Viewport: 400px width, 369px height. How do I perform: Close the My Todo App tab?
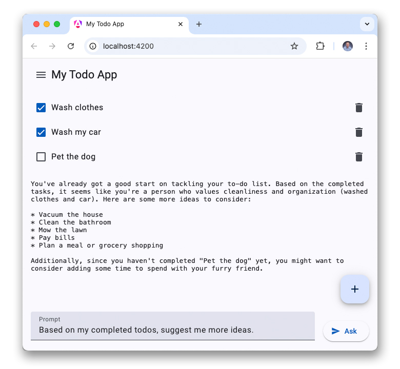coord(181,24)
